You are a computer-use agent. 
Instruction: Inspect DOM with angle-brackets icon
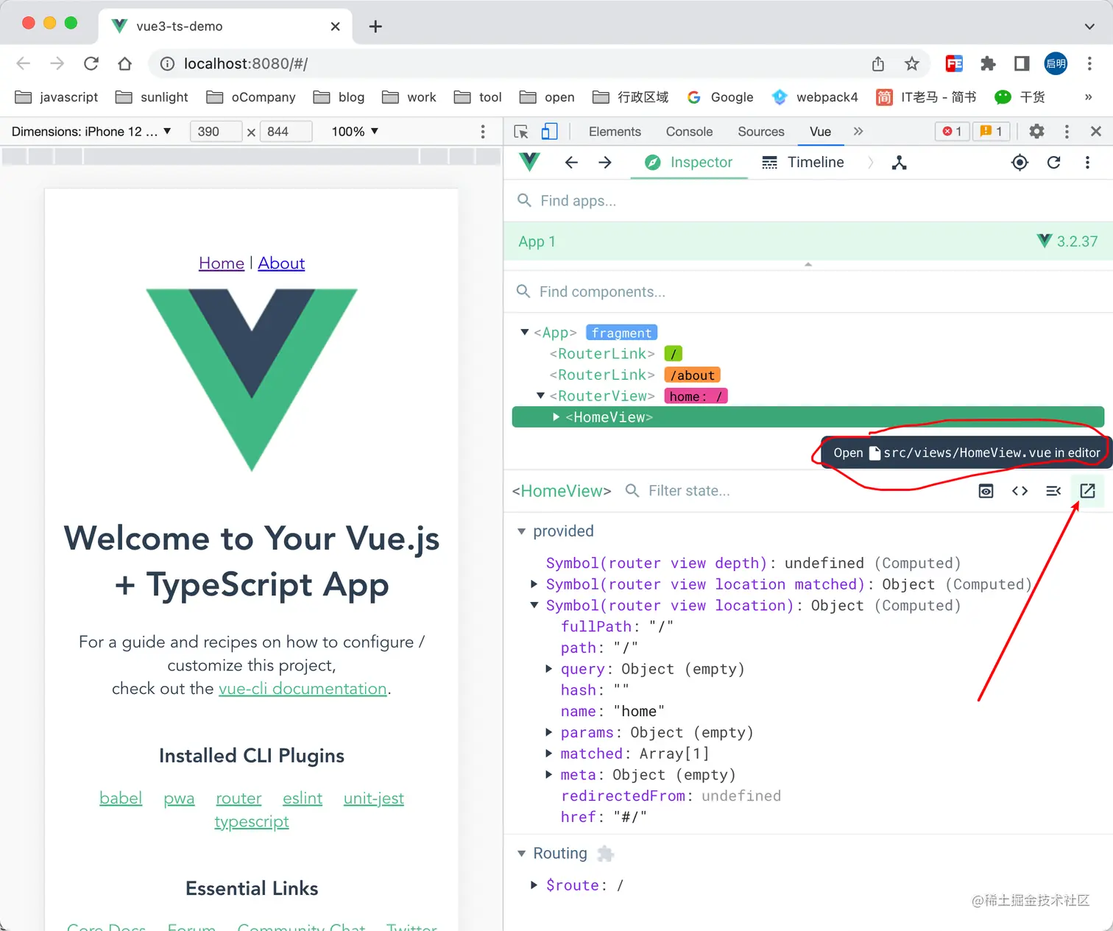(x=1020, y=491)
